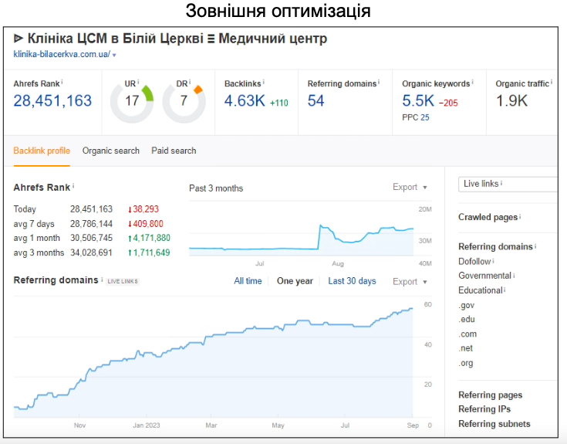The height and width of the screenshot is (444, 567).
Task: Click the Ahrefs Rank value 28,451,163
Action: click(x=52, y=100)
